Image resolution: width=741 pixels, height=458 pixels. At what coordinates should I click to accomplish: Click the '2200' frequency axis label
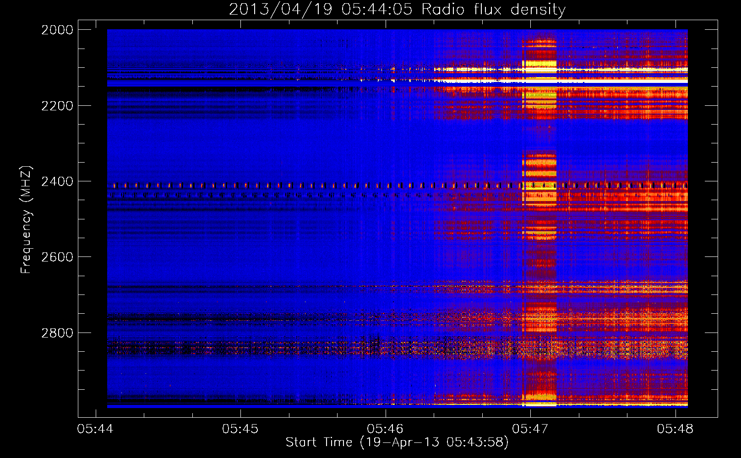pyautogui.click(x=57, y=106)
